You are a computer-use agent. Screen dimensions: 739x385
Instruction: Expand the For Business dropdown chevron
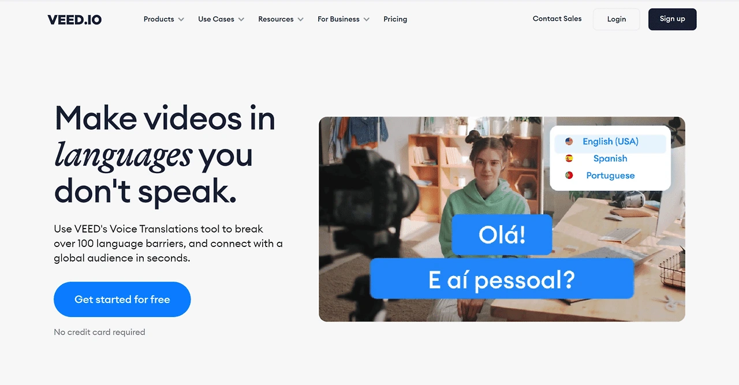click(367, 20)
